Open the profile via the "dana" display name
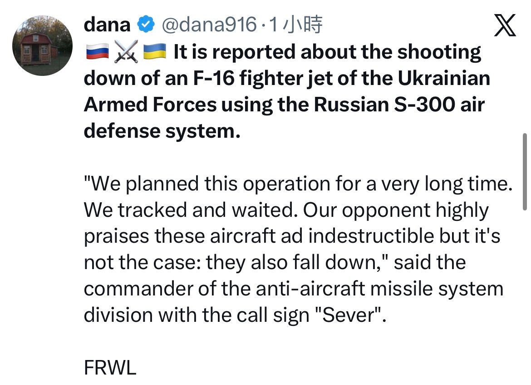The image size is (531, 385). point(107,25)
